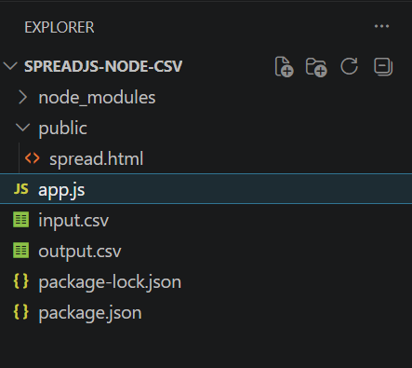
Task: Click the SPREADJS-NODE-CSV project header title
Action: pyautogui.click(x=103, y=66)
